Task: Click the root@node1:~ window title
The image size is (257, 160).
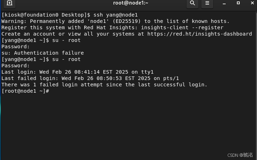Action: pos(131,3)
